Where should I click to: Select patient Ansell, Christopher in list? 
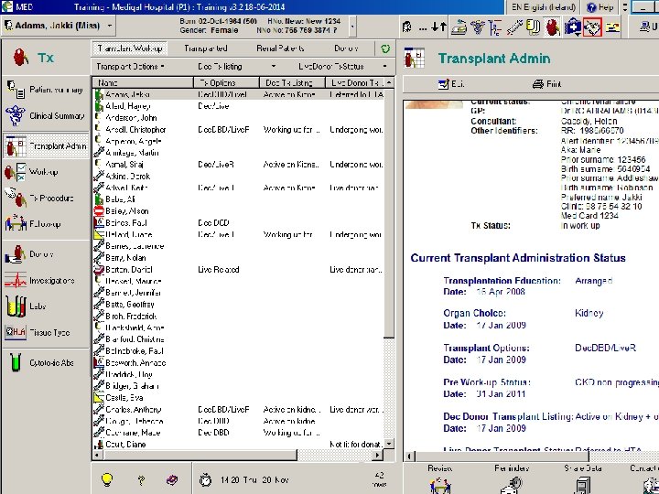pyautogui.click(x=135, y=129)
